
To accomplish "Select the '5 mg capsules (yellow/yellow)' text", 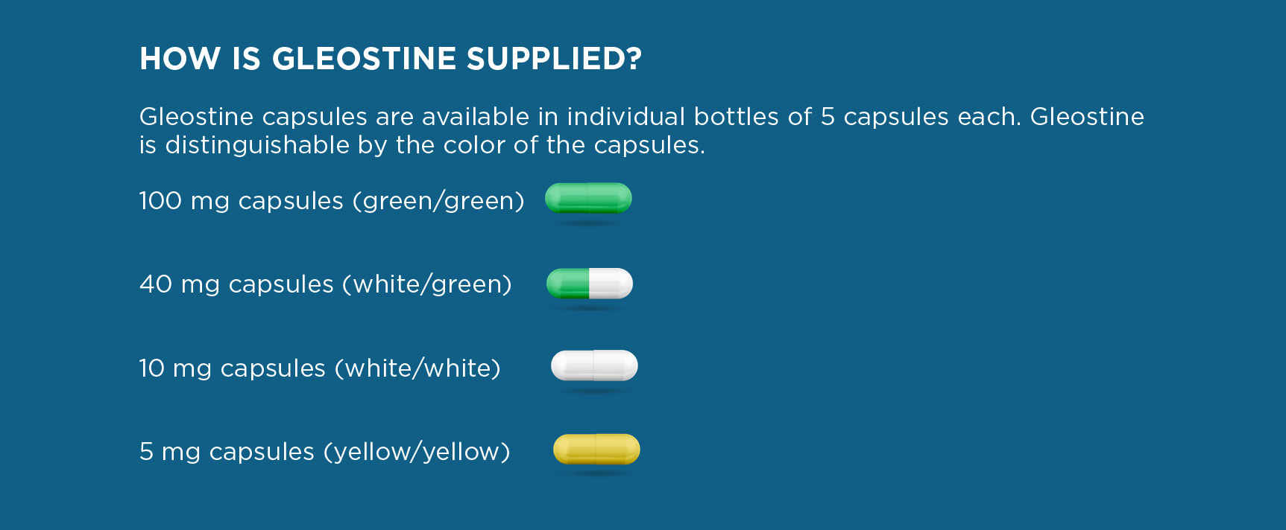I will (325, 452).
